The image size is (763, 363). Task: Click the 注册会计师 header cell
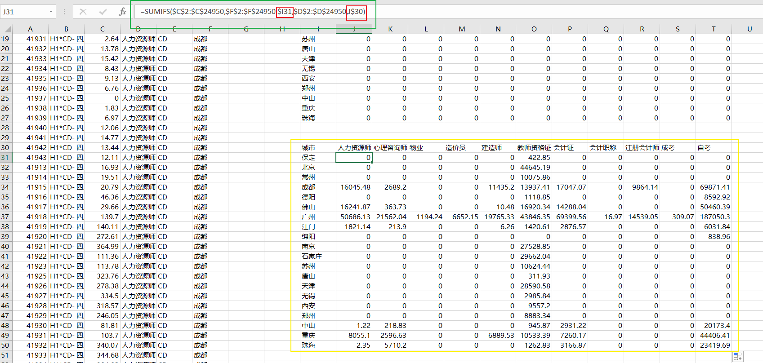click(x=642, y=148)
